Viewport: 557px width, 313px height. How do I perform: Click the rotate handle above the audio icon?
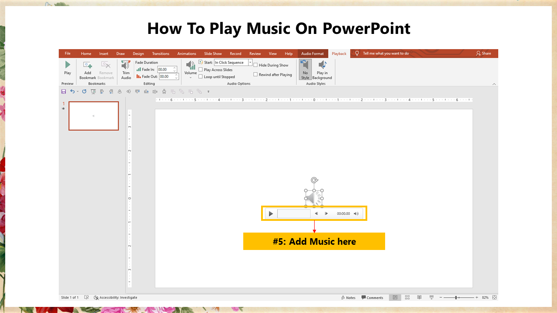[314, 180]
